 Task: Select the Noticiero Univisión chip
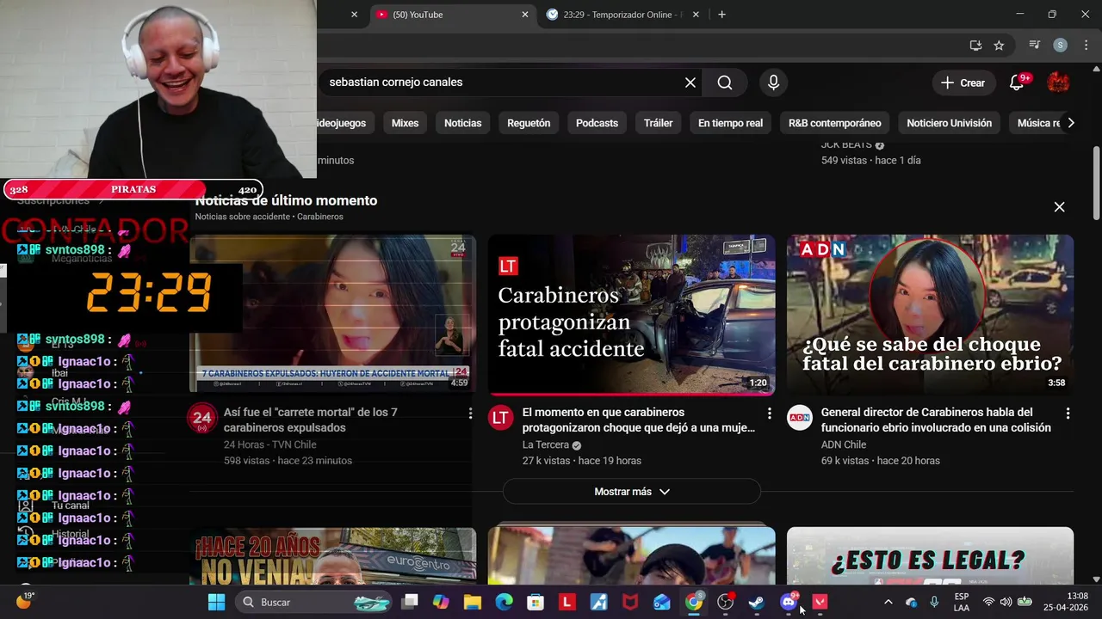[x=949, y=123]
